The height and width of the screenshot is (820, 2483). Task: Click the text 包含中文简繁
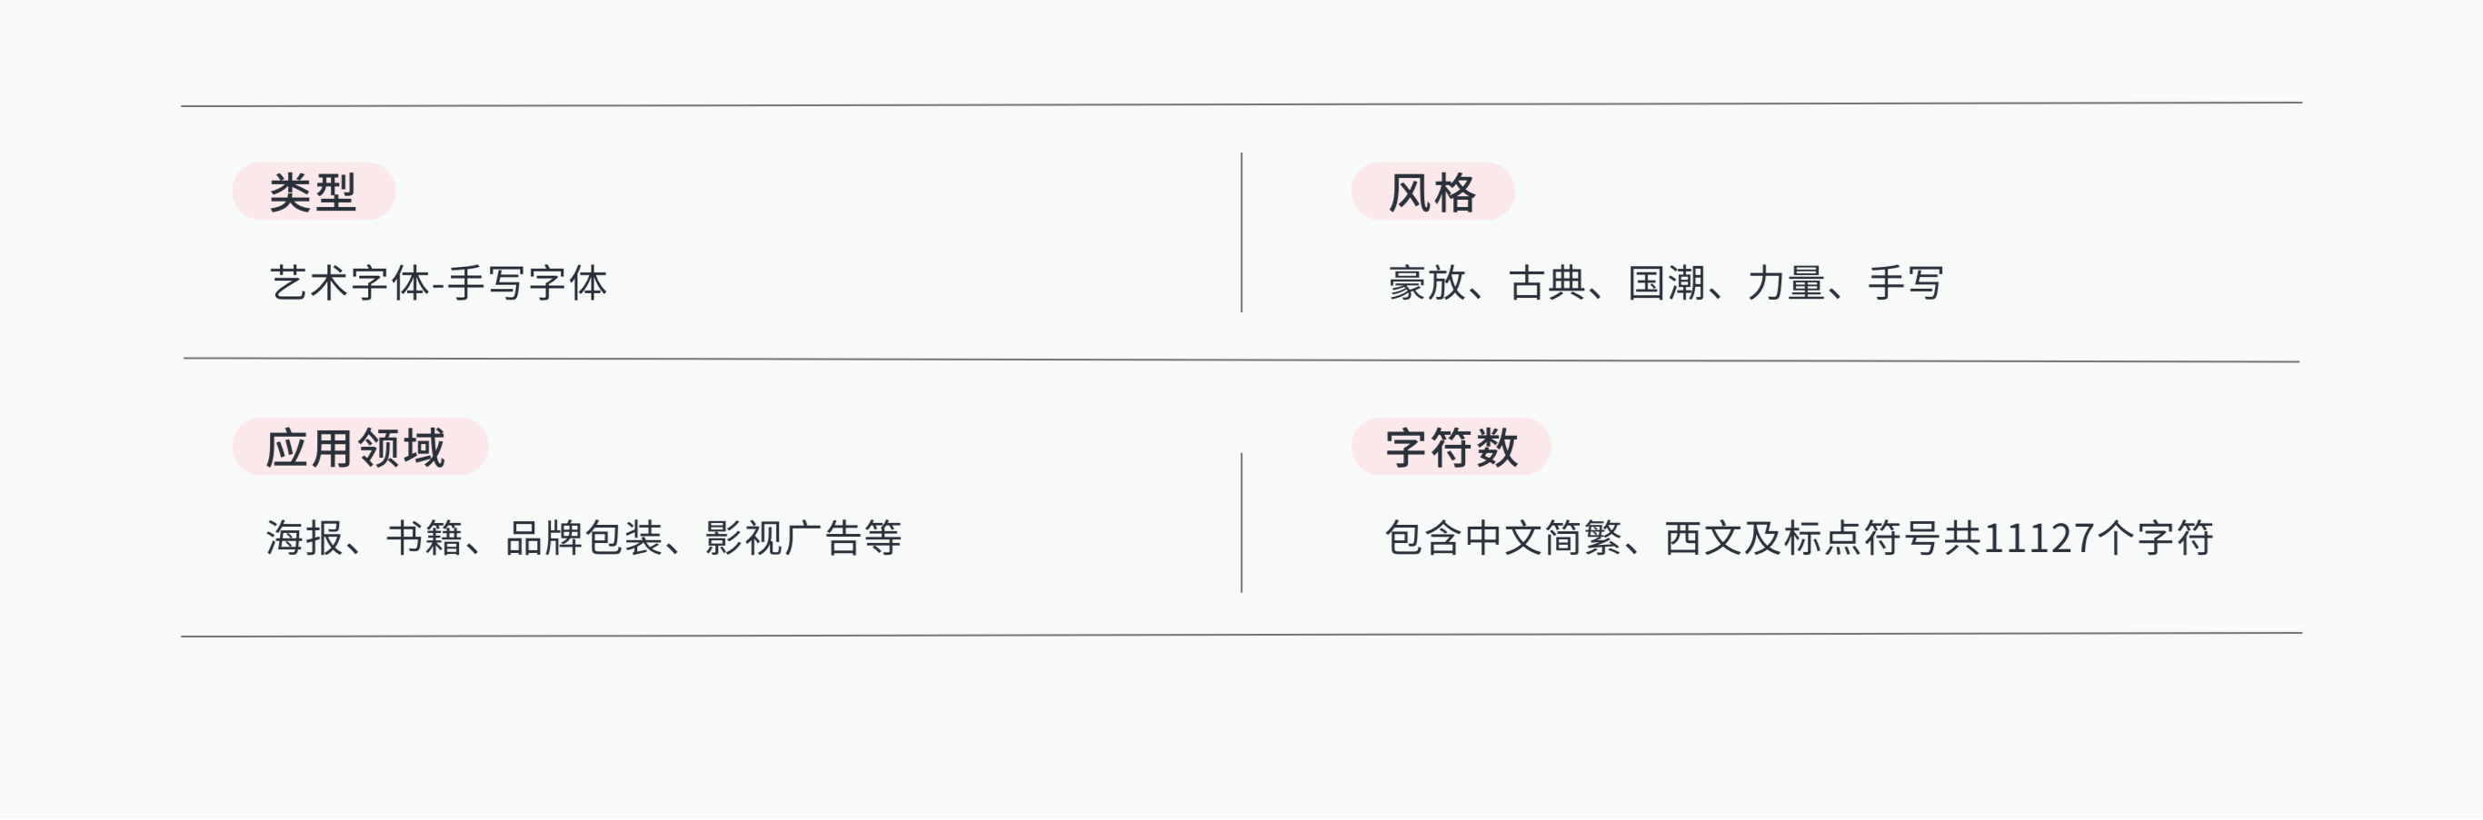(1503, 538)
